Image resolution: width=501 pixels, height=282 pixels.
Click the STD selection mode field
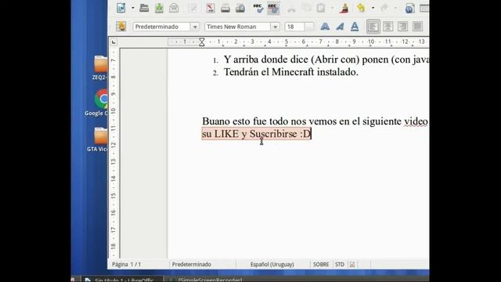(339, 265)
